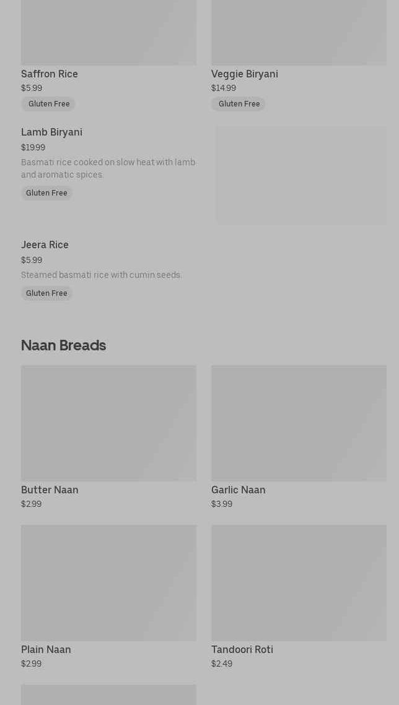Click the Naan Breads section heading
399x705 pixels.
coord(63,345)
